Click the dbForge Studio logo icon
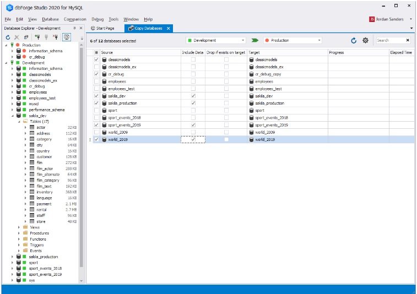Viewport: 417px width, 294px height. coord(9,8)
